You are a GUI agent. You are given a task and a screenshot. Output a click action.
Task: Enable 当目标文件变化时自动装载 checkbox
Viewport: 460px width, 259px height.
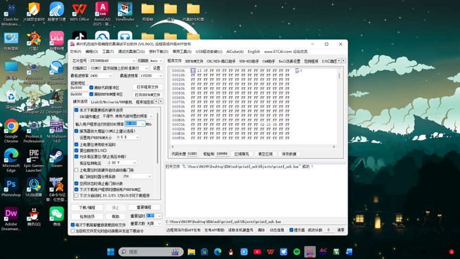(73, 231)
